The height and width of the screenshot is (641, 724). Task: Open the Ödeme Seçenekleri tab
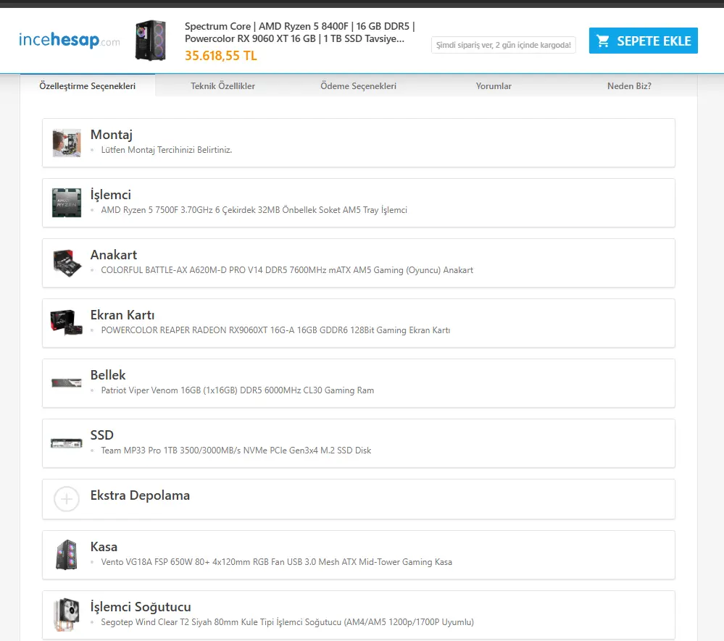click(x=358, y=86)
